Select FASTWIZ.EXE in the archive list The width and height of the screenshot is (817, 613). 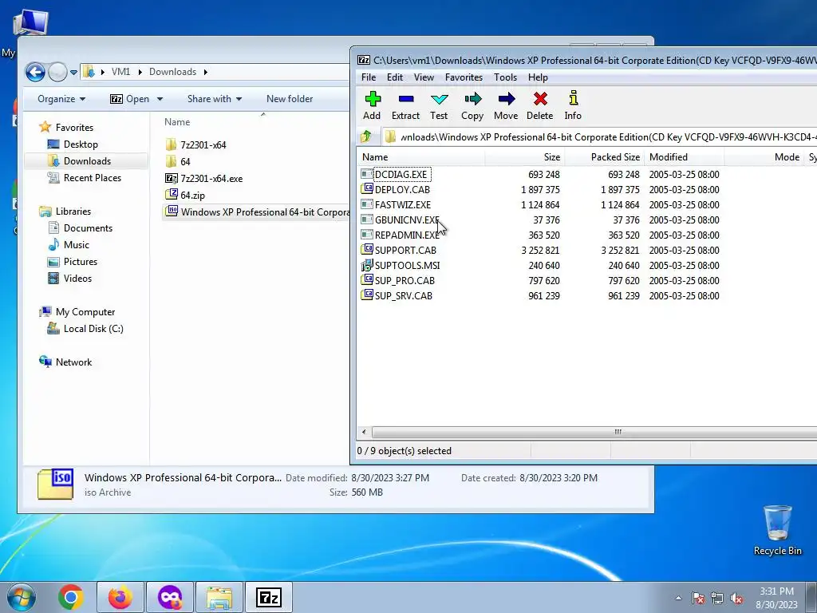tap(403, 204)
